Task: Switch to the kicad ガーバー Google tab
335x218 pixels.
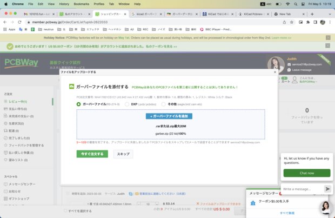Action: 146,14
